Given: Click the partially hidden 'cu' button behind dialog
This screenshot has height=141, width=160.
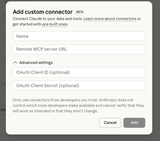Looking at the screenshot, I should 3,110.
